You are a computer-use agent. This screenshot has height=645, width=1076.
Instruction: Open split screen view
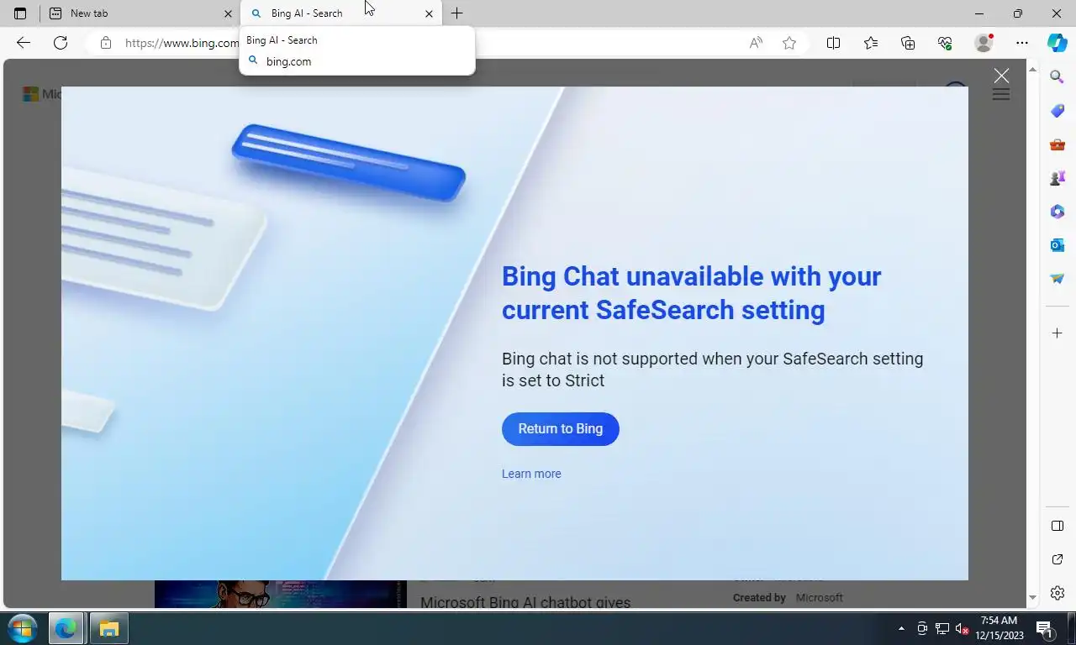pyautogui.click(x=833, y=43)
